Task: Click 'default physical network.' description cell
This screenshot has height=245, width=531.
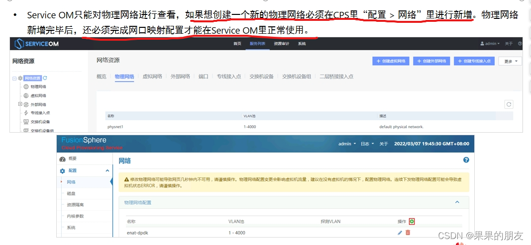Action: [x=402, y=127]
